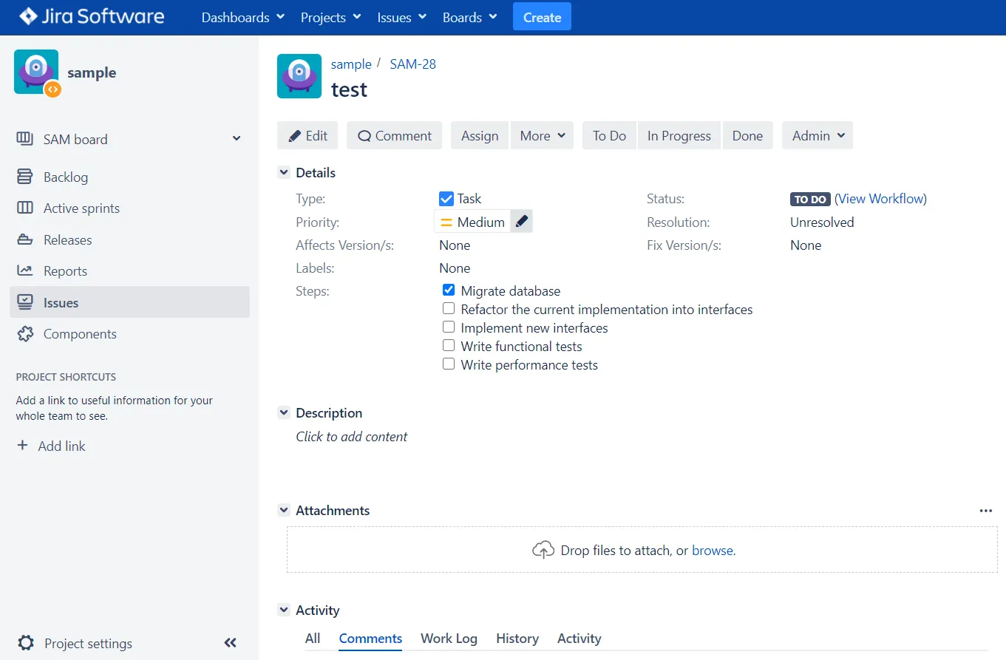This screenshot has height=660, width=1006.
Task: Check the Write performance tests step
Action: point(449,364)
